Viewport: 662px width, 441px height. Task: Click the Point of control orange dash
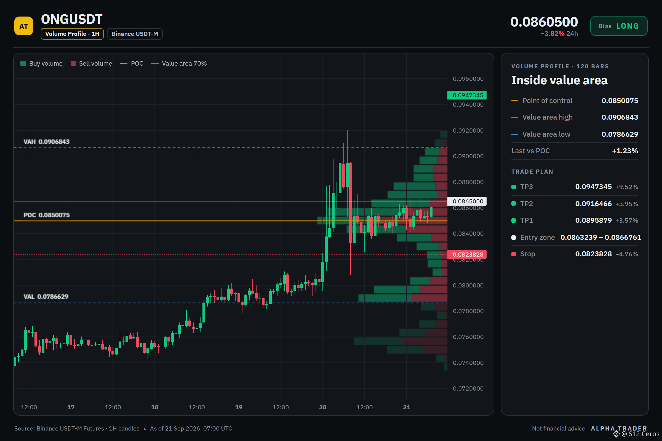pyautogui.click(x=514, y=100)
